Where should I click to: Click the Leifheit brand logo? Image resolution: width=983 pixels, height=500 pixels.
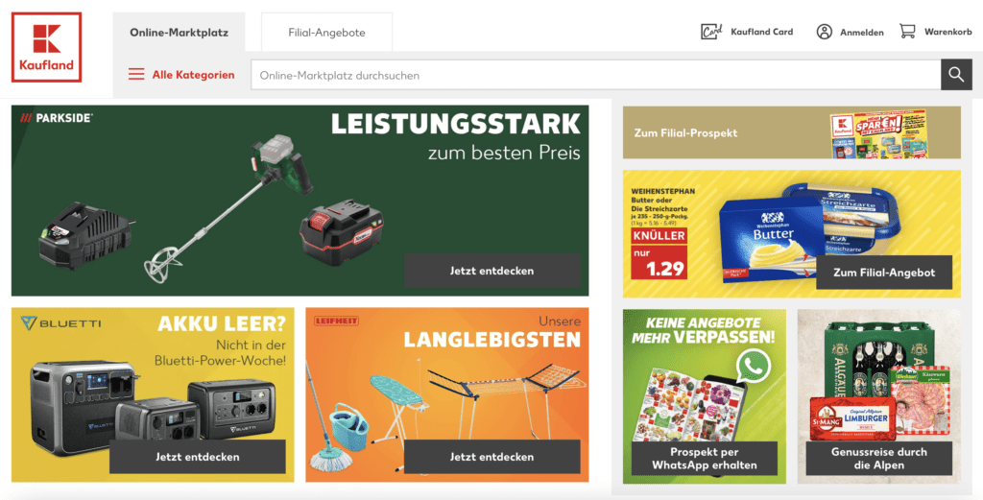[336, 321]
